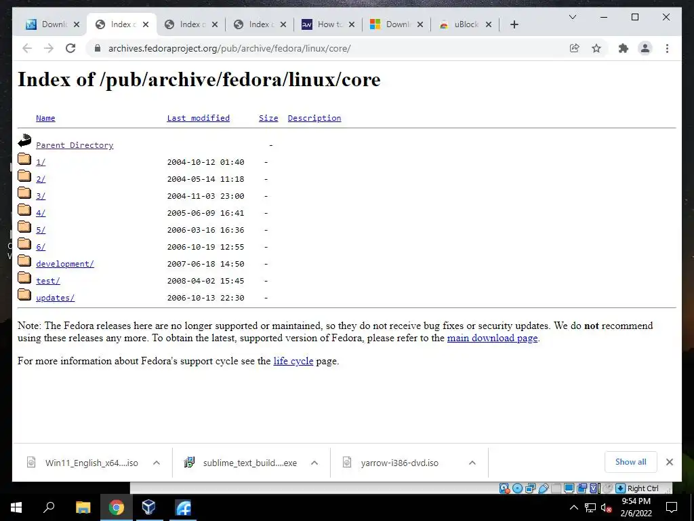The image size is (694, 521).
Task: Open Windows notification center
Action: 672,507
